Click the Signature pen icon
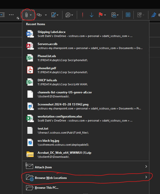 (x=53, y=15)
